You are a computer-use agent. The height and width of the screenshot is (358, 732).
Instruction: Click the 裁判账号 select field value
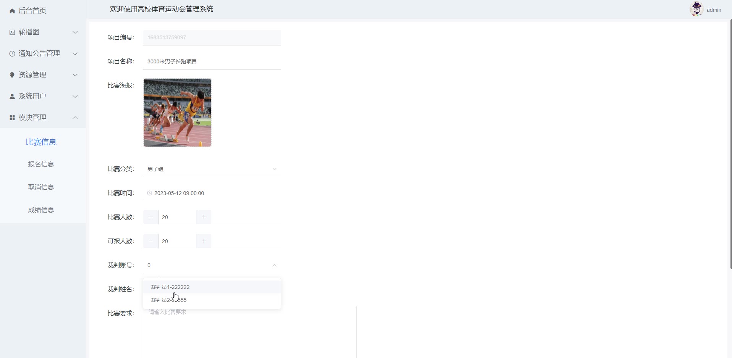click(212, 265)
